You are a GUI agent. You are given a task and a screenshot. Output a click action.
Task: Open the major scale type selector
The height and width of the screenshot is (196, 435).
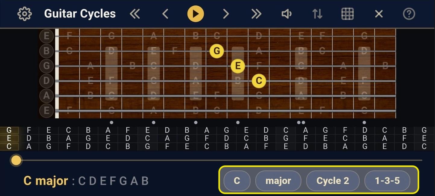tap(278, 181)
